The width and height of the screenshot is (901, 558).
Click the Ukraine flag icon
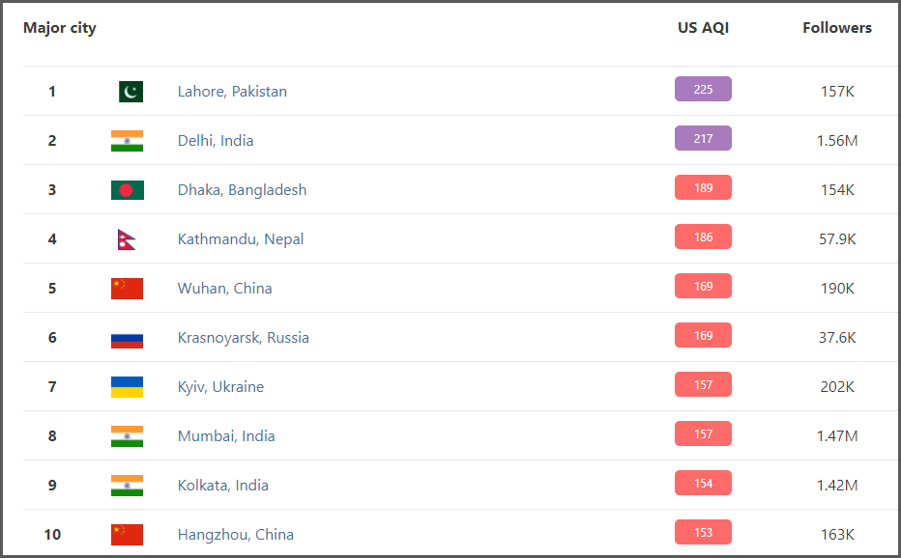point(127,387)
